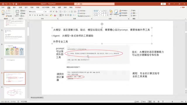Toggle Notes (备注) pane in status bar
Viewport: 187px width, 105px height.
coord(137,101)
